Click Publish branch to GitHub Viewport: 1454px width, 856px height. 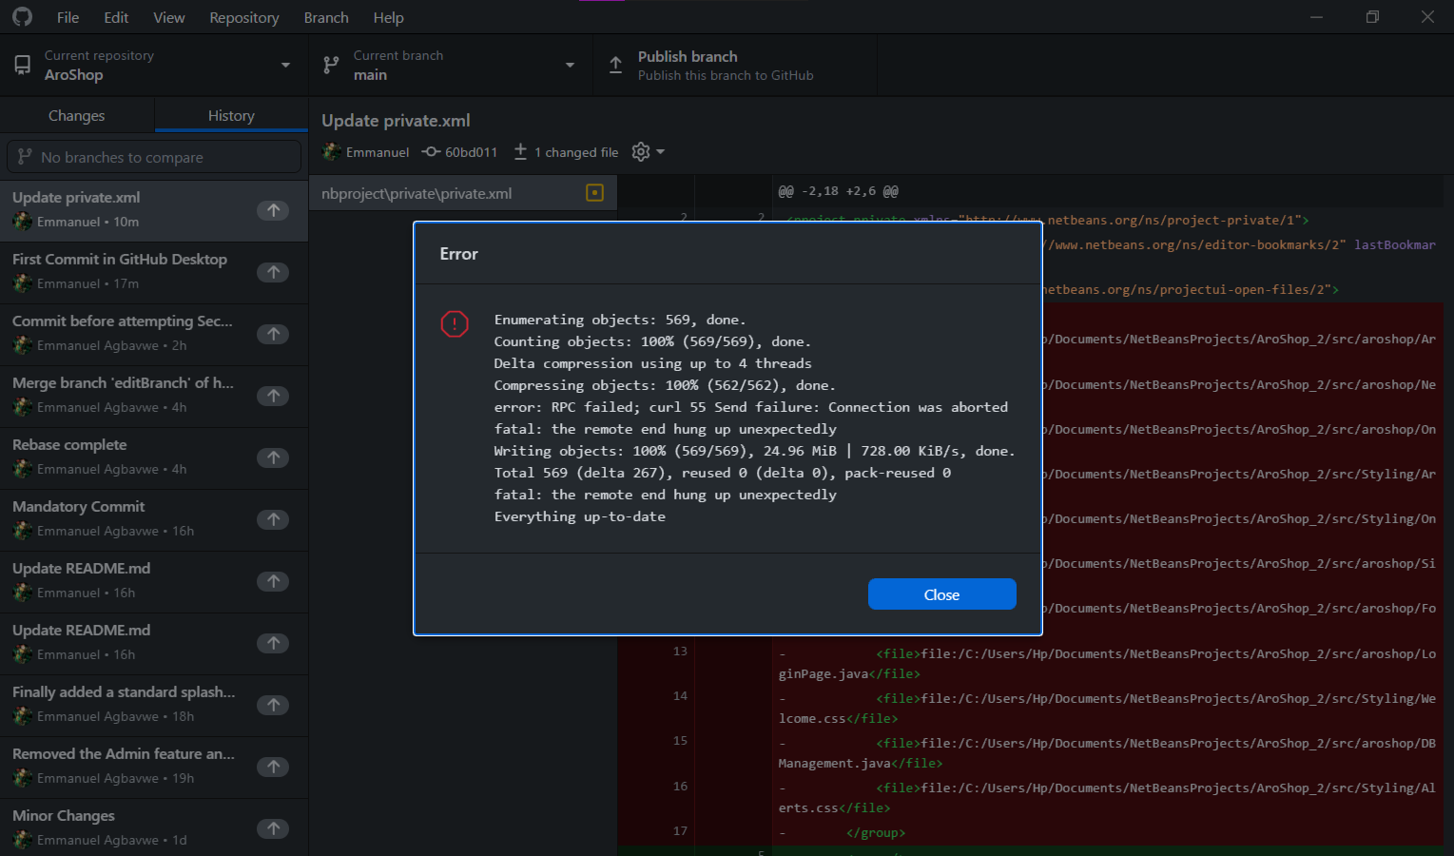pos(735,65)
